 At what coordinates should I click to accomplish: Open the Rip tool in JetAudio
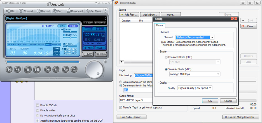(x=11, y=11)
